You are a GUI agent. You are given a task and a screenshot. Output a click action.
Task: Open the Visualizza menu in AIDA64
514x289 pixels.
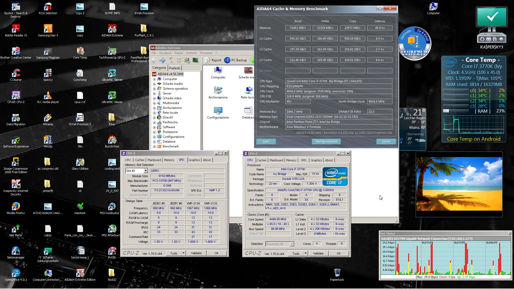[165, 53]
